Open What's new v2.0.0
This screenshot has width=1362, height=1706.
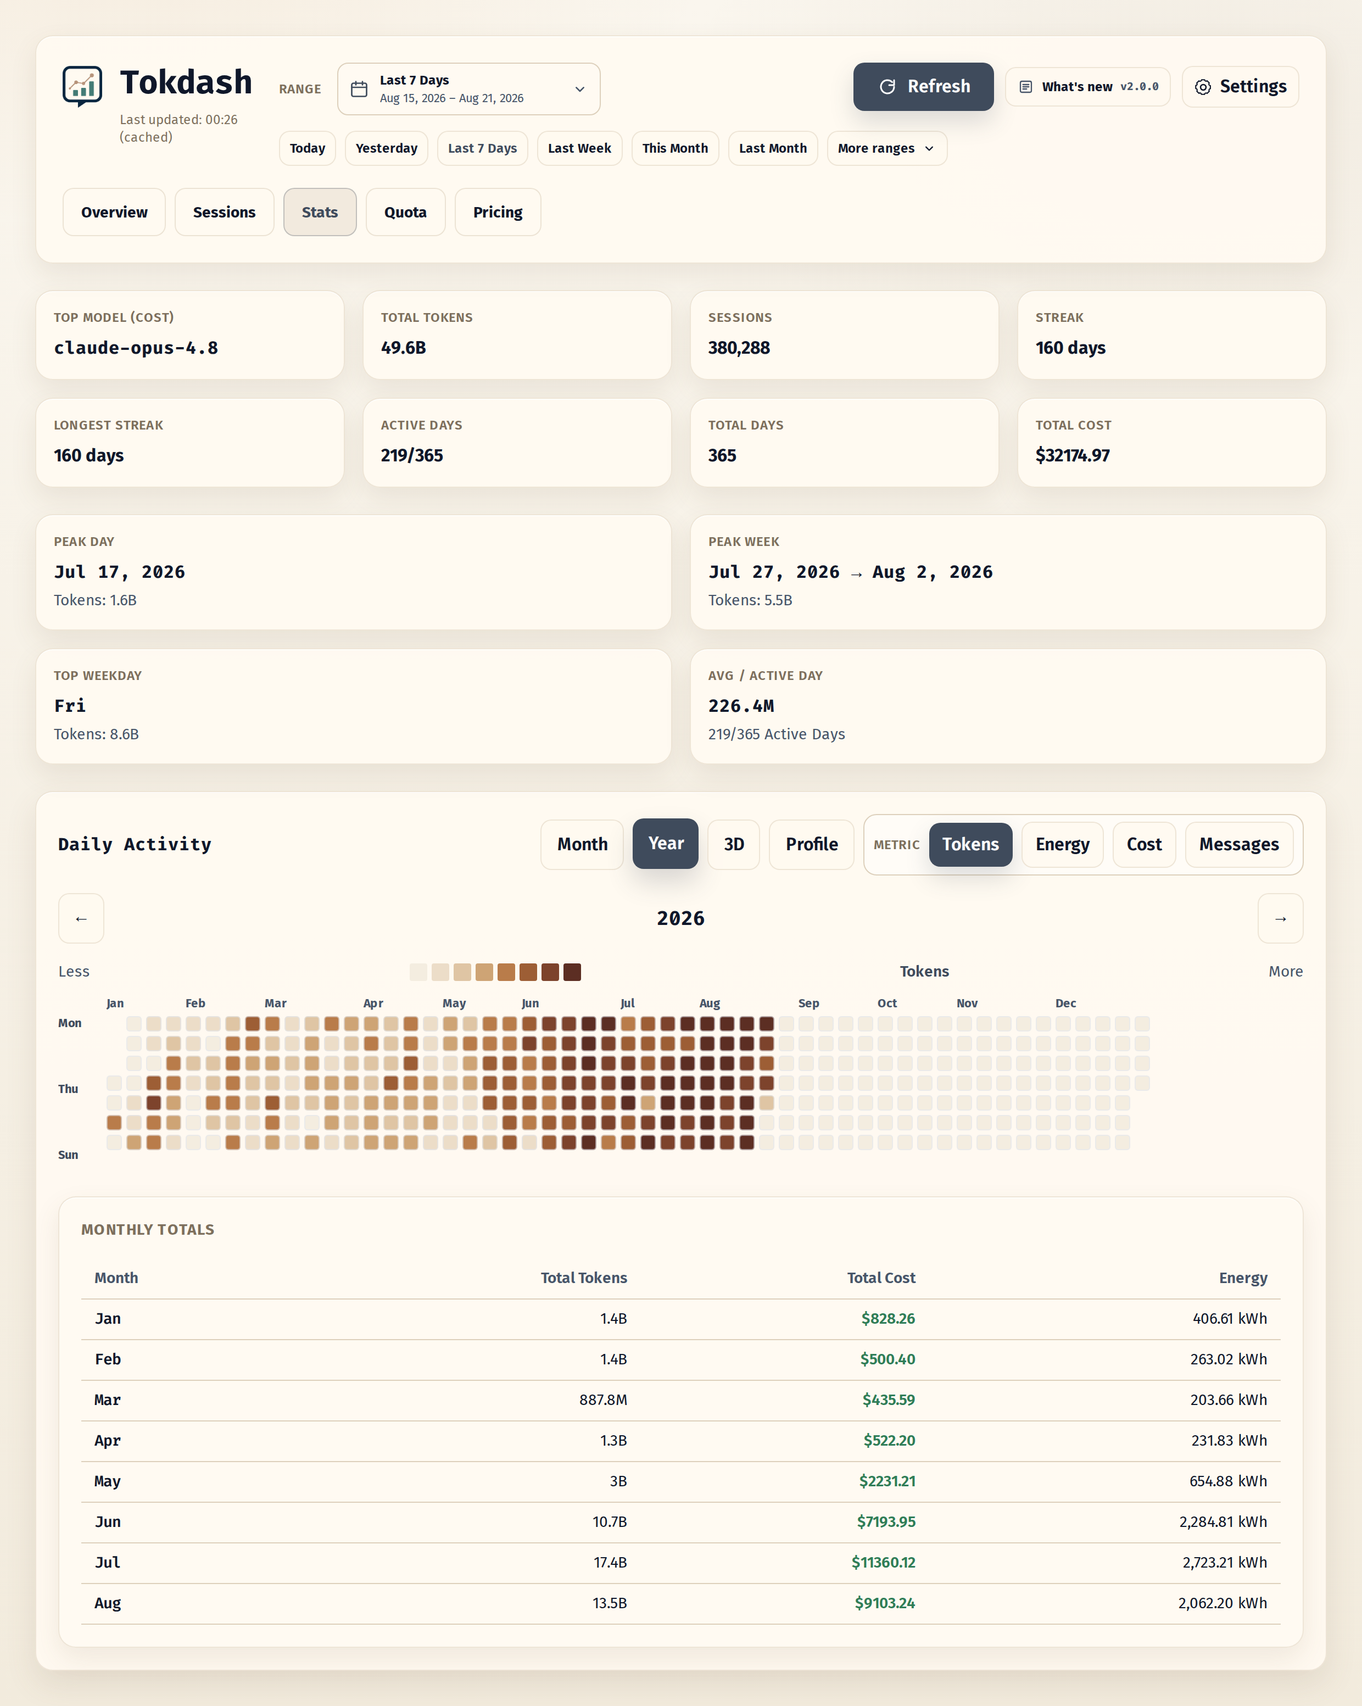pyautogui.click(x=1087, y=86)
